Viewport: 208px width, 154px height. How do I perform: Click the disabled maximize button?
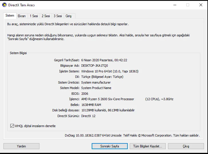click(x=188, y=5)
